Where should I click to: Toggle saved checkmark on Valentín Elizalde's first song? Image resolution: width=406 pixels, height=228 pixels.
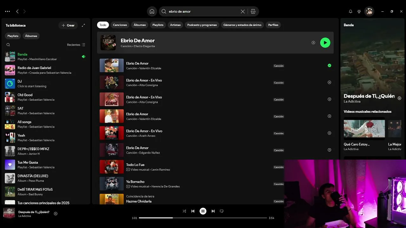[329, 66]
